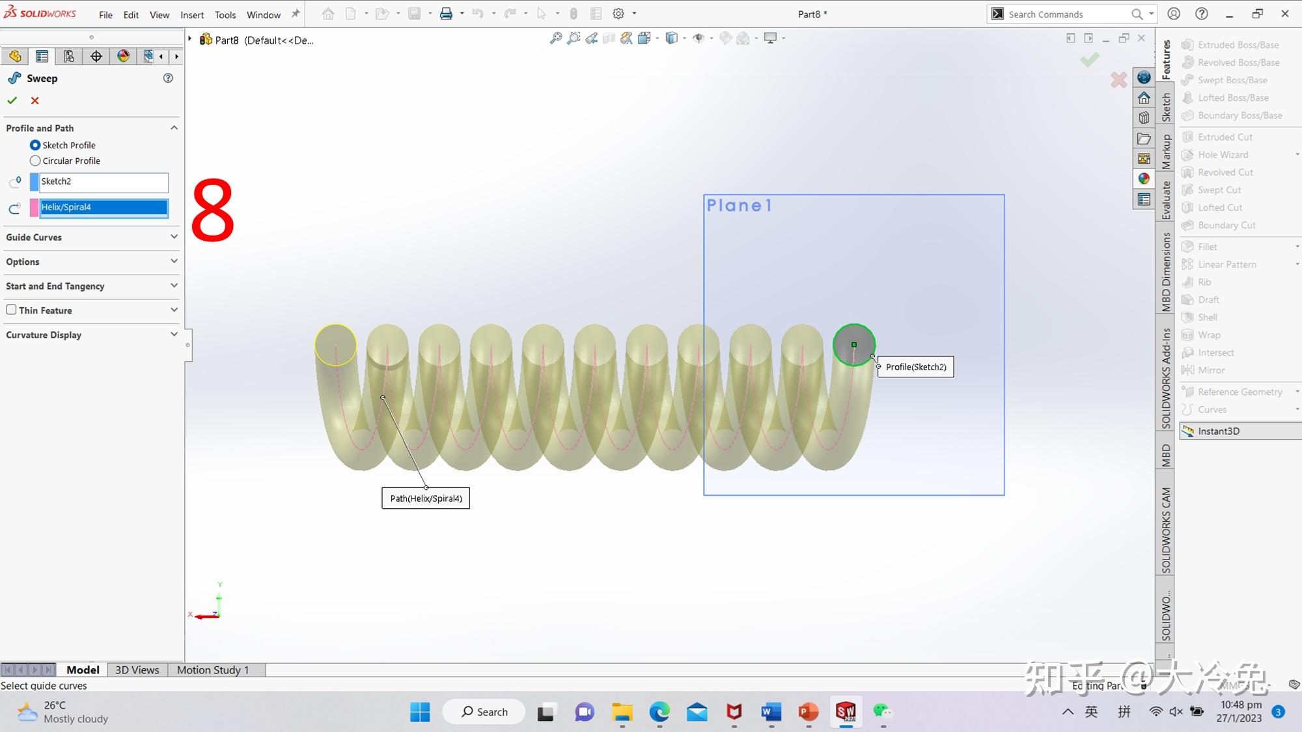Keep Sketch Profile option selected

pos(35,144)
